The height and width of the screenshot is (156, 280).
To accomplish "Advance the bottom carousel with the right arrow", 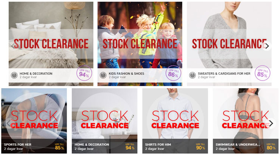I will coord(271,123).
